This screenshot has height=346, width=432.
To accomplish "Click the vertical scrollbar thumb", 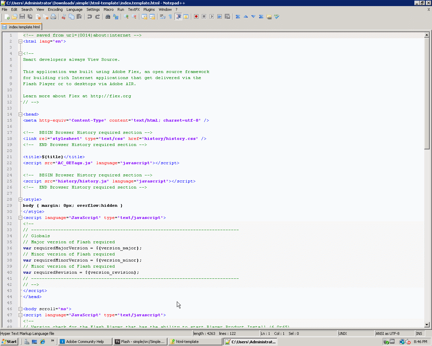I will pyautogui.click(x=427, y=93).
